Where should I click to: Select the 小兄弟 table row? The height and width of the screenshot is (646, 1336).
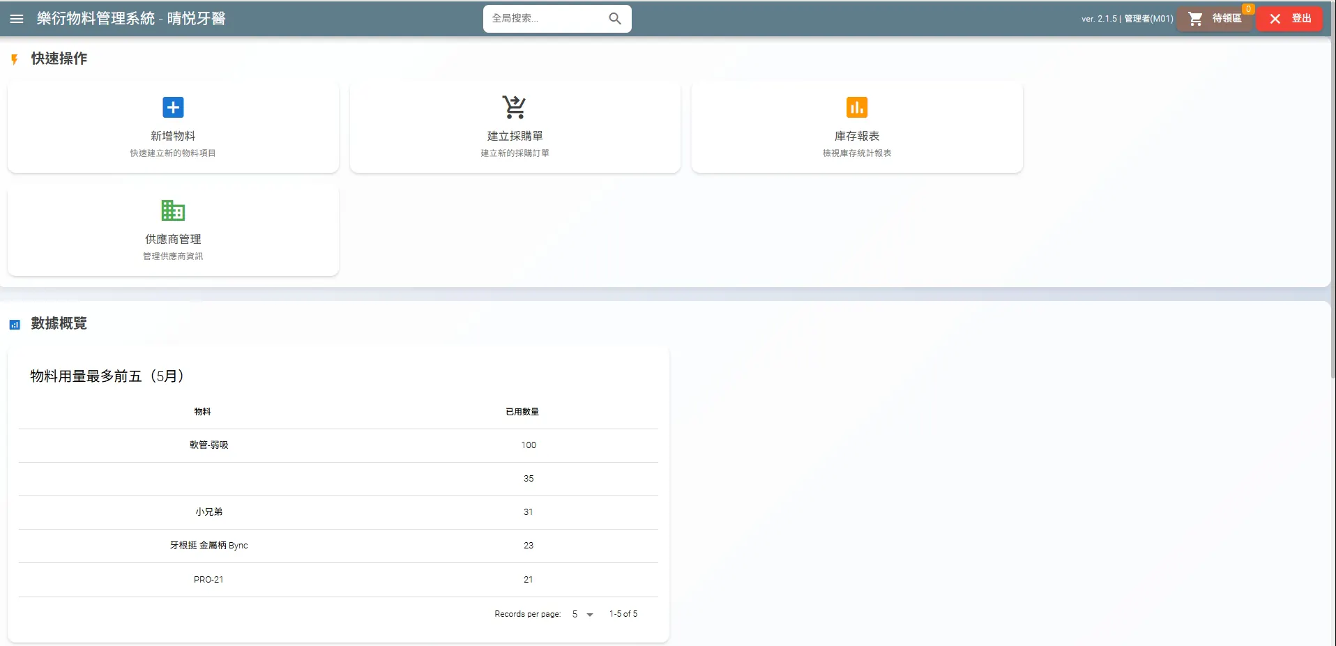pyautogui.click(x=338, y=512)
